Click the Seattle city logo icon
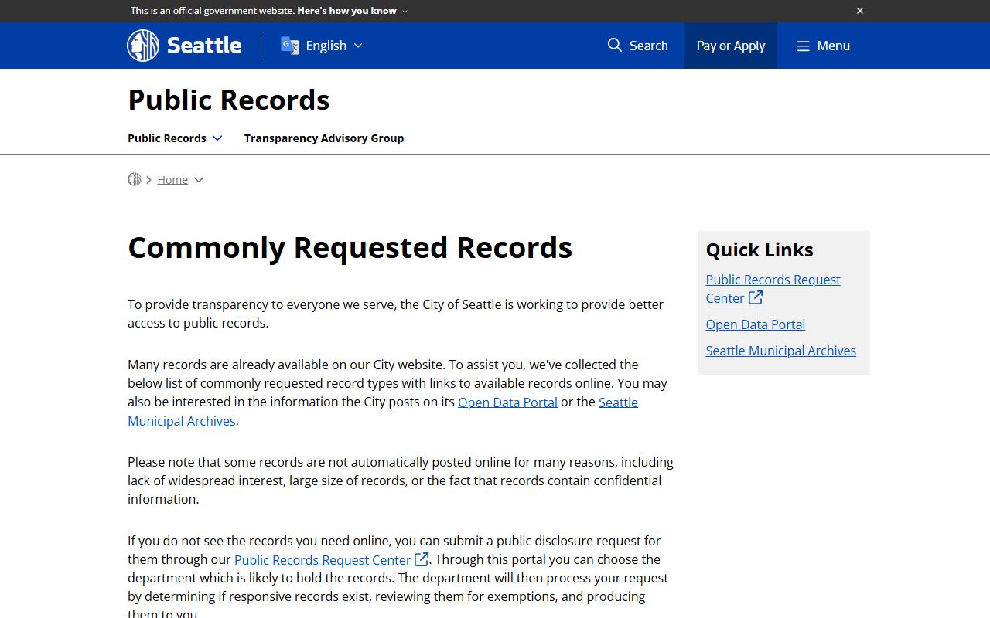This screenshot has width=990, height=618. pyautogui.click(x=143, y=46)
